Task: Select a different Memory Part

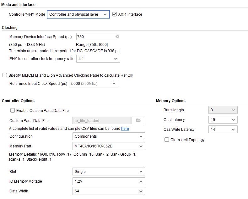Action: point(109,146)
